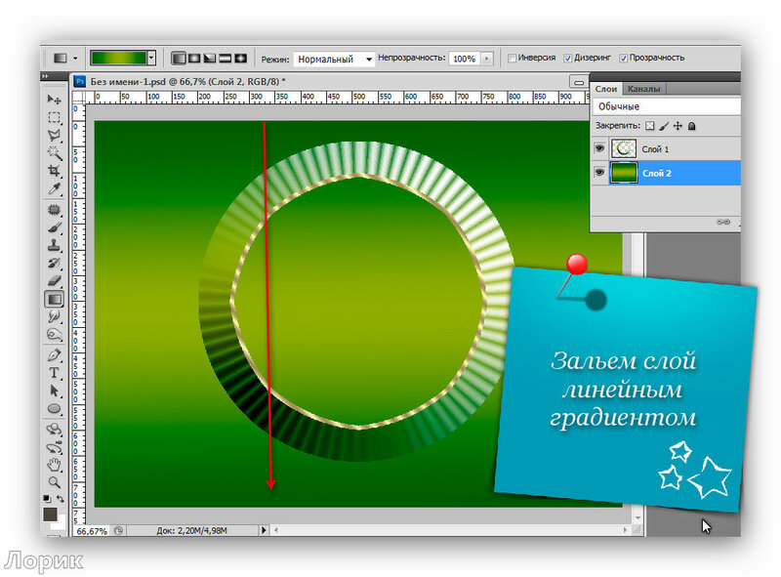Click the lock all layer icon
Viewport: 781px width, 577px height.
(x=691, y=126)
